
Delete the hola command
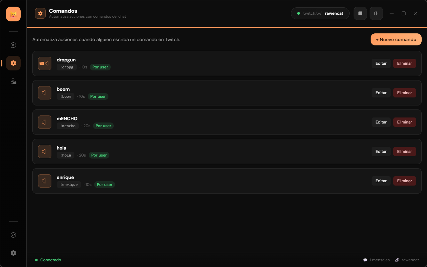coord(405,152)
